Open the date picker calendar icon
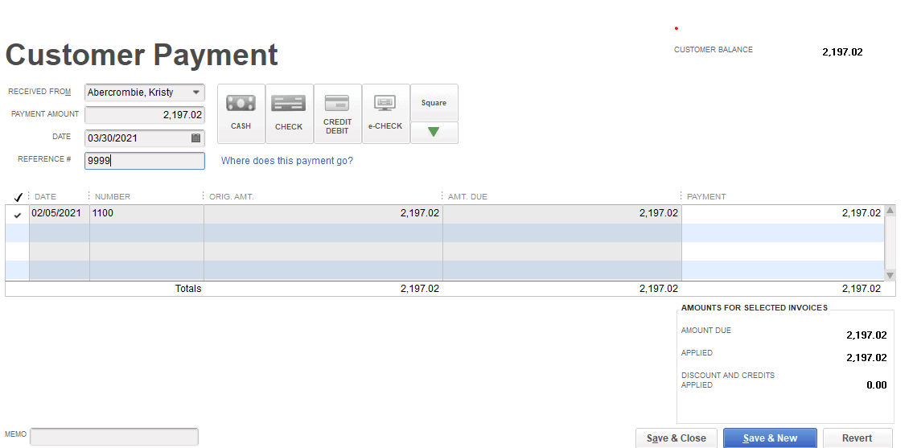913x448 pixels. [195, 138]
